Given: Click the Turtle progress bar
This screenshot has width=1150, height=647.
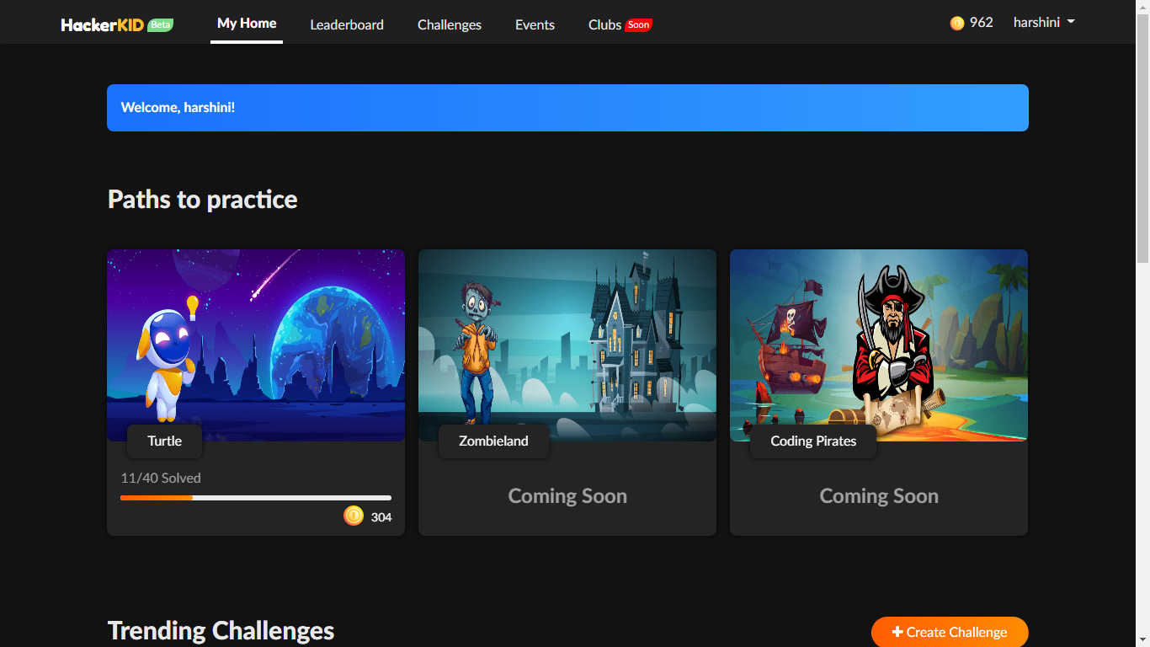Looking at the screenshot, I should tap(256, 498).
